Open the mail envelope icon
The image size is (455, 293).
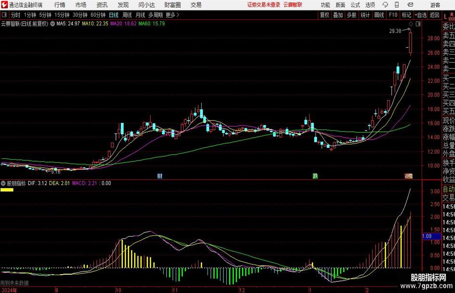pos(410,5)
